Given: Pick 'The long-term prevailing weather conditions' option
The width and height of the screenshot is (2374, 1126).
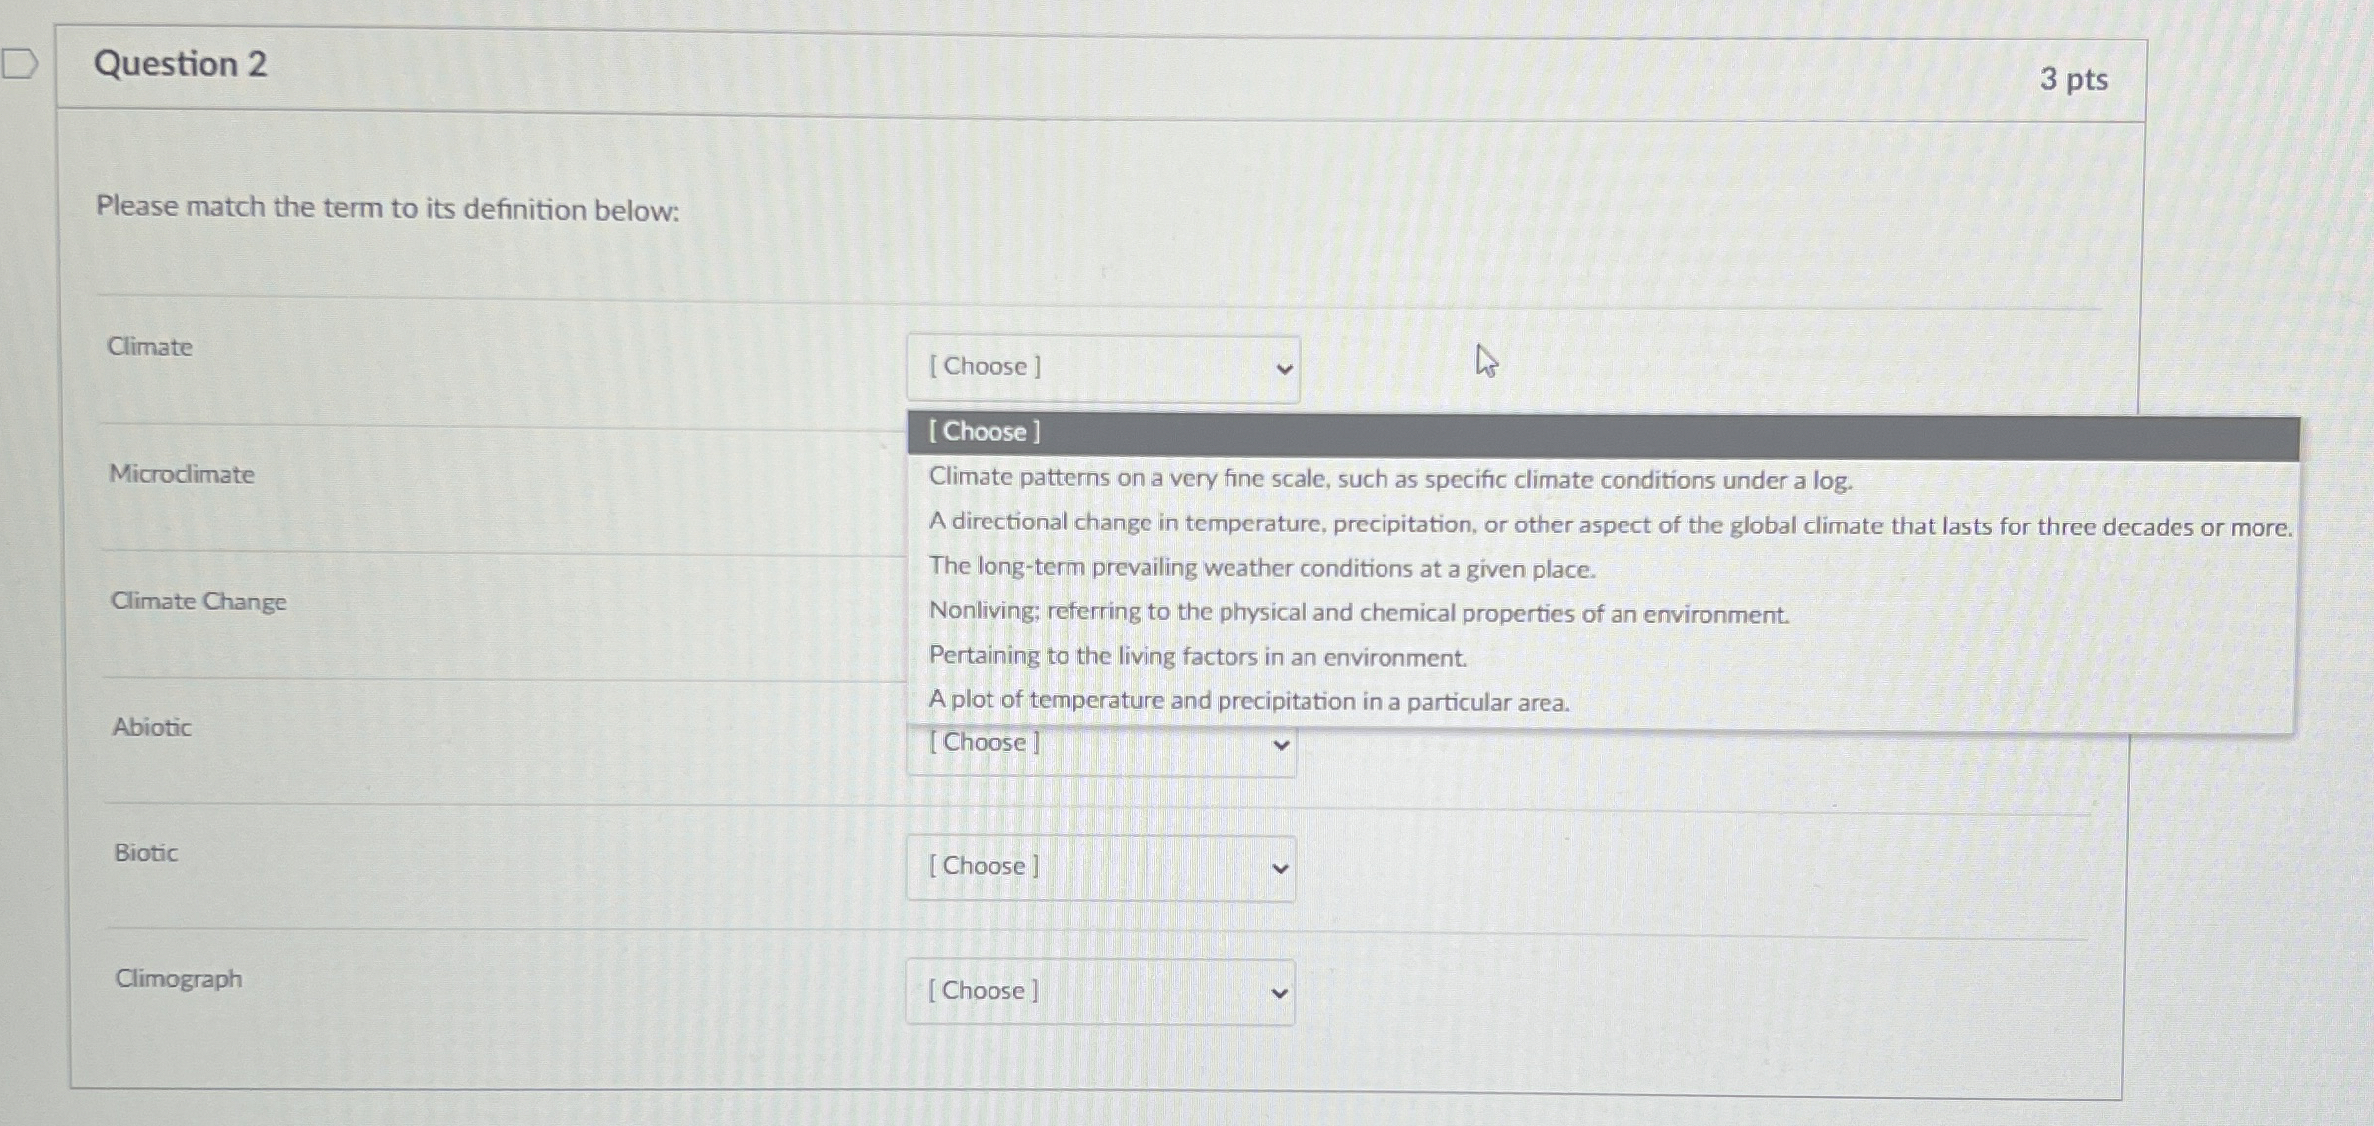Looking at the screenshot, I should pyautogui.click(x=1261, y=569).
